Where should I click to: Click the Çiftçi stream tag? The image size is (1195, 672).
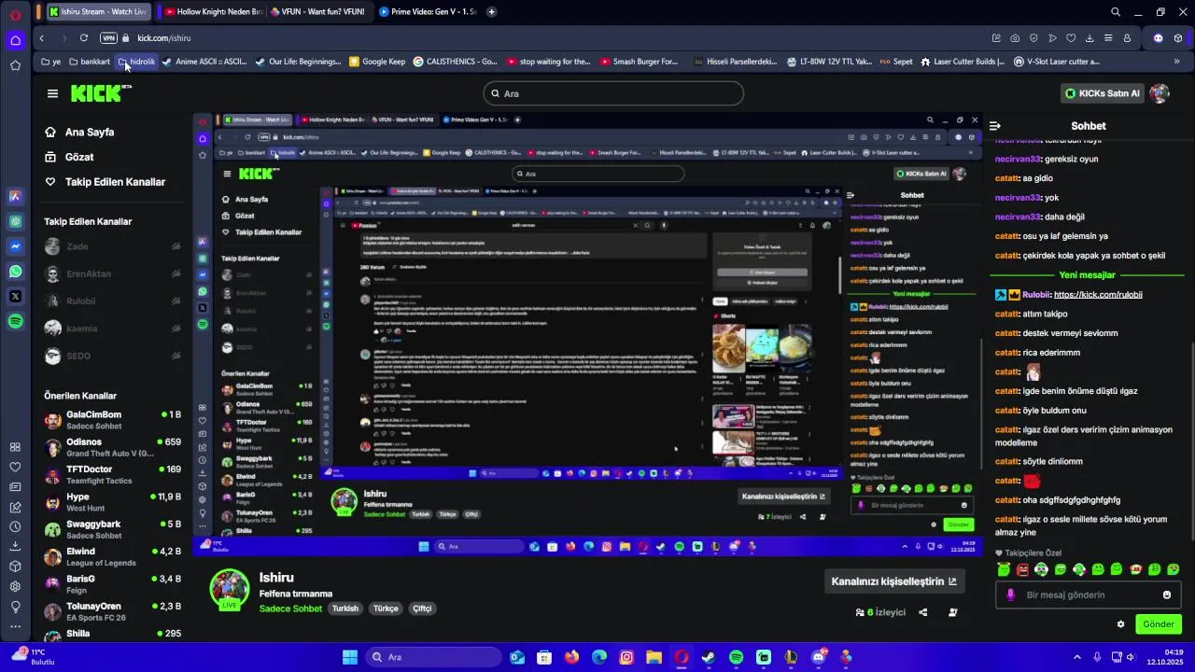(422, 609)
